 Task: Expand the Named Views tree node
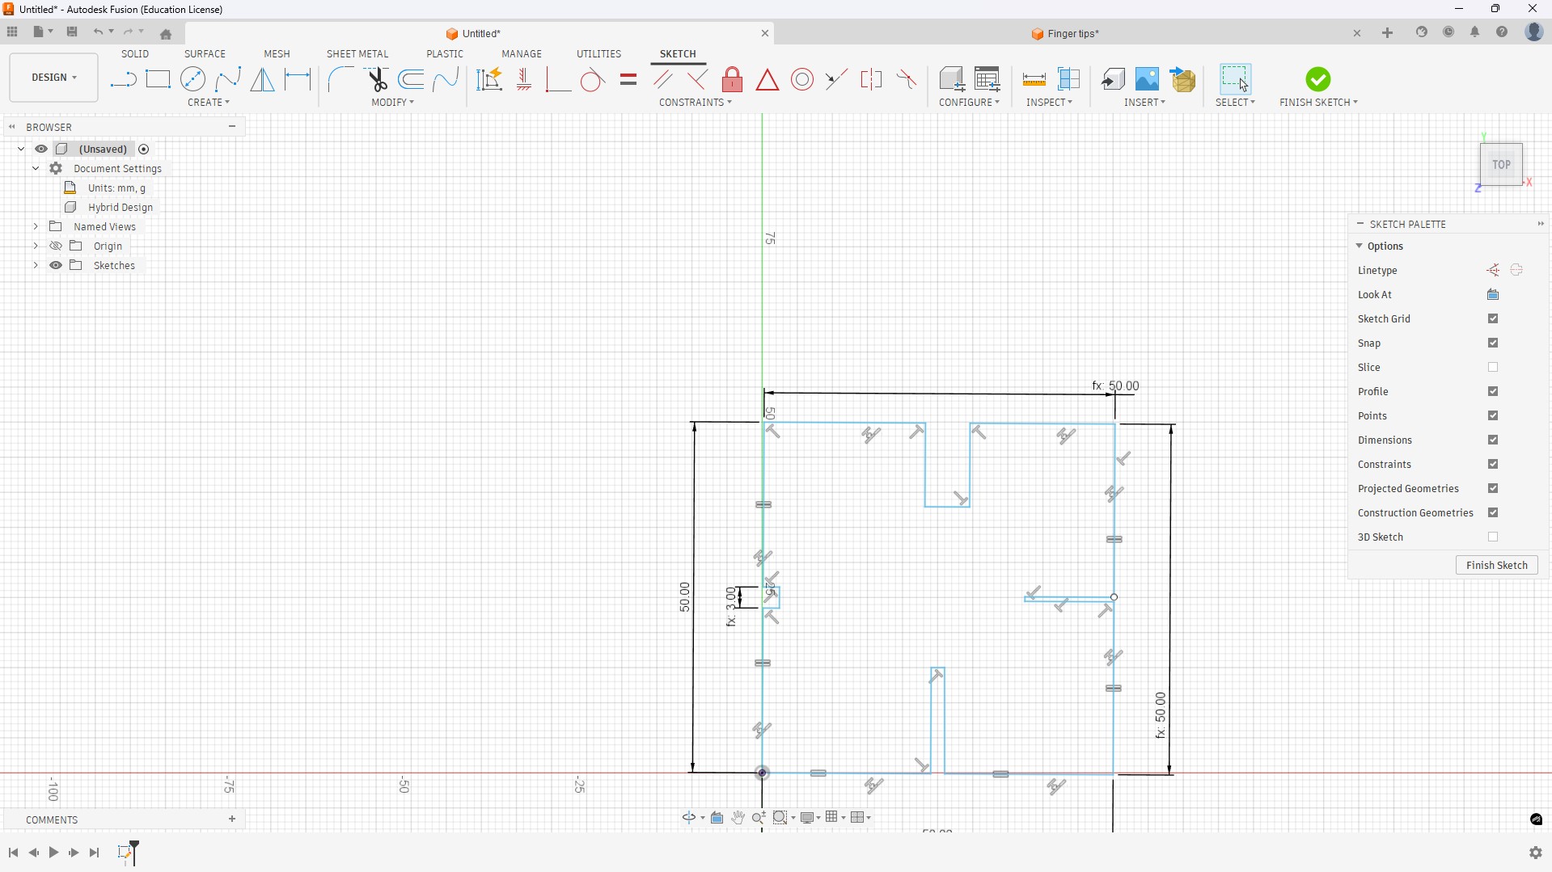tap(36, 227)
